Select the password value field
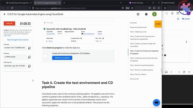Viewport: 193px width, 108px height. 15,57
